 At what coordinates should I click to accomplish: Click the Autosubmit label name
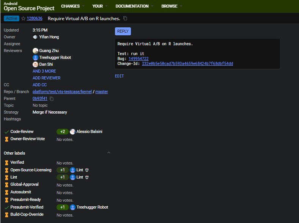20,192
